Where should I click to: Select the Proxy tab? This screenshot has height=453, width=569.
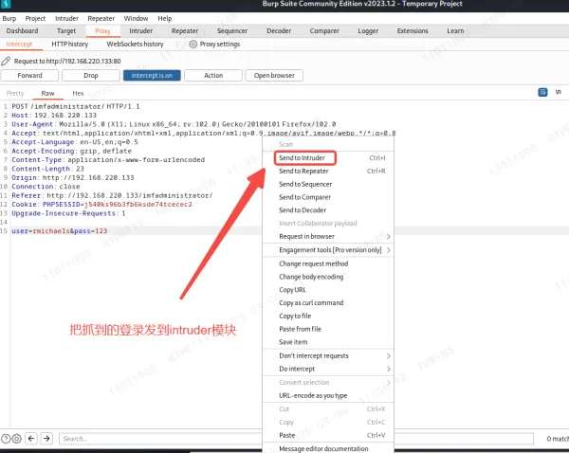[102, 31]
